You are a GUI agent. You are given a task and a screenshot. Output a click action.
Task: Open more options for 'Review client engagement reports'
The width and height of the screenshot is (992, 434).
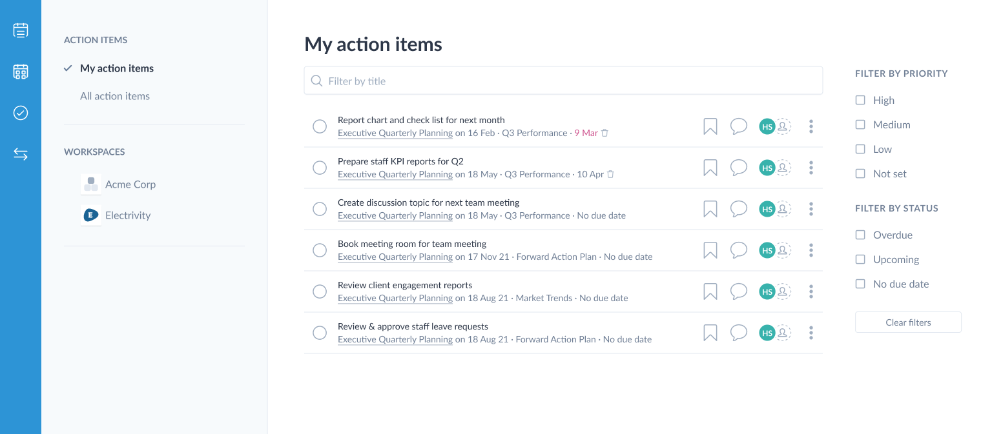[x=811, y=291]
